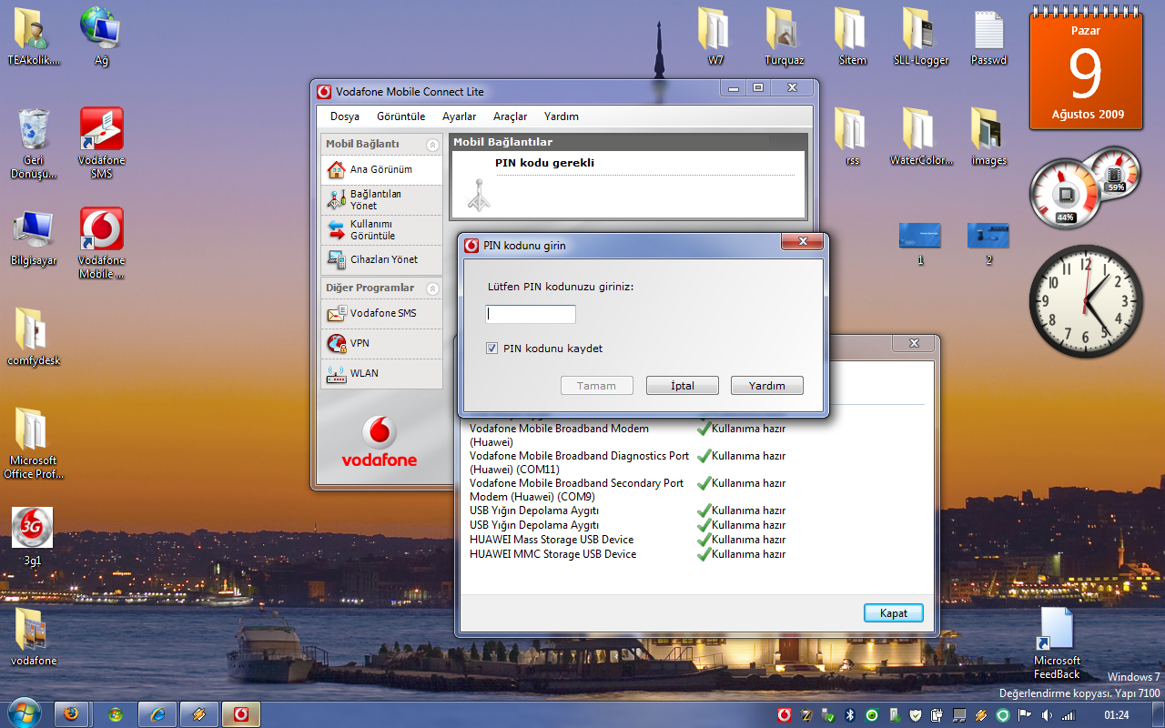Click the Yardım button in PIN dialog
Viewport: 1165px width, 728px height.
[x=767, y=386]
